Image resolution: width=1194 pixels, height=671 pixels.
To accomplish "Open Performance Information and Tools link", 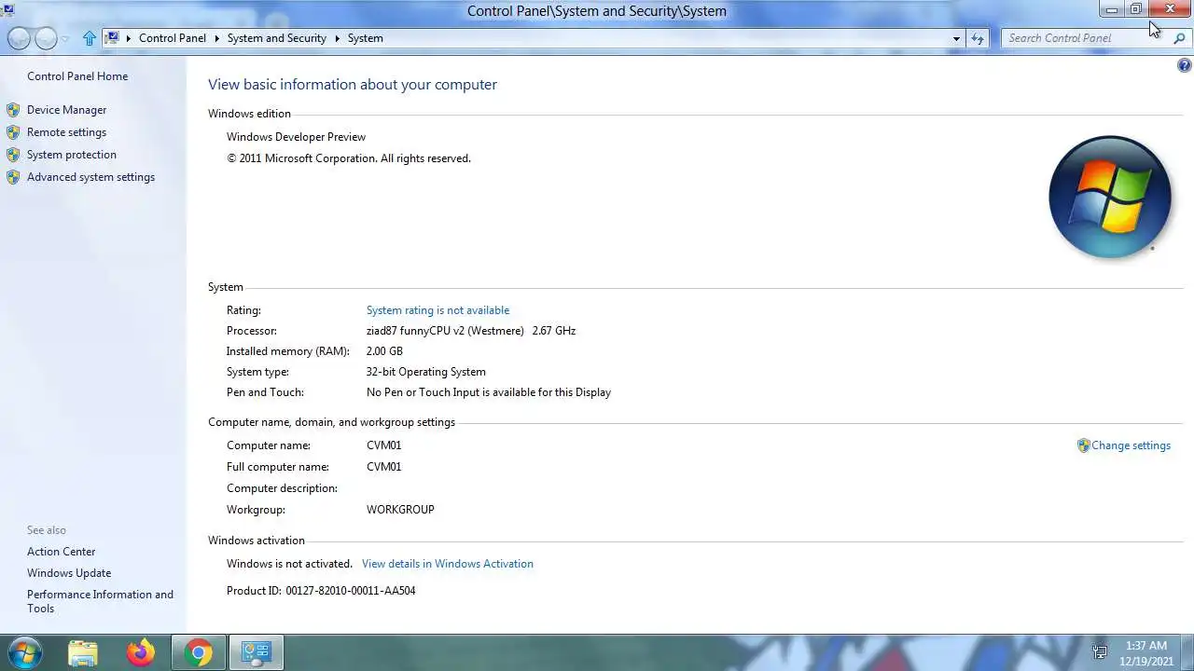I will pos(100,601).
